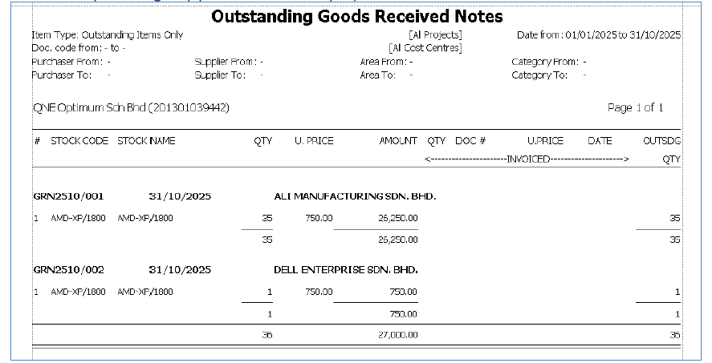
Task: Click the STOCK NAME column header
Action: click(146, 141)
